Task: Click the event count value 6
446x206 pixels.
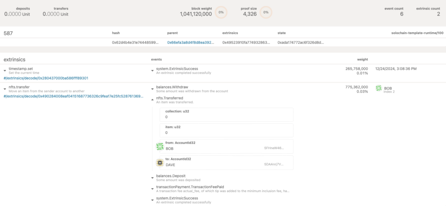Action: coord(402,14)
